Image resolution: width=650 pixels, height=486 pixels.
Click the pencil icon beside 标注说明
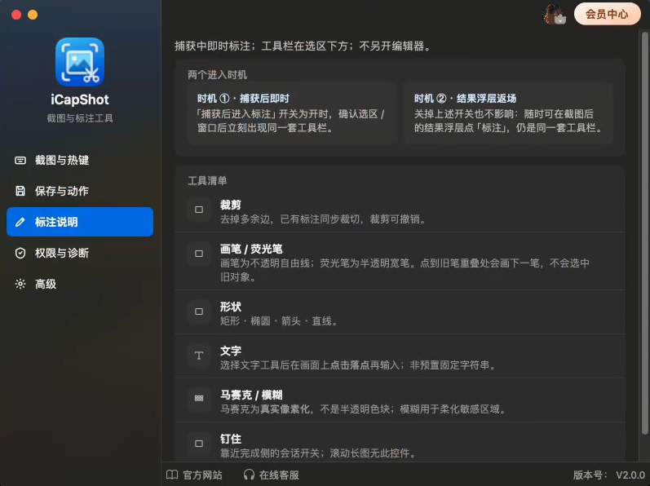[20, 222]
